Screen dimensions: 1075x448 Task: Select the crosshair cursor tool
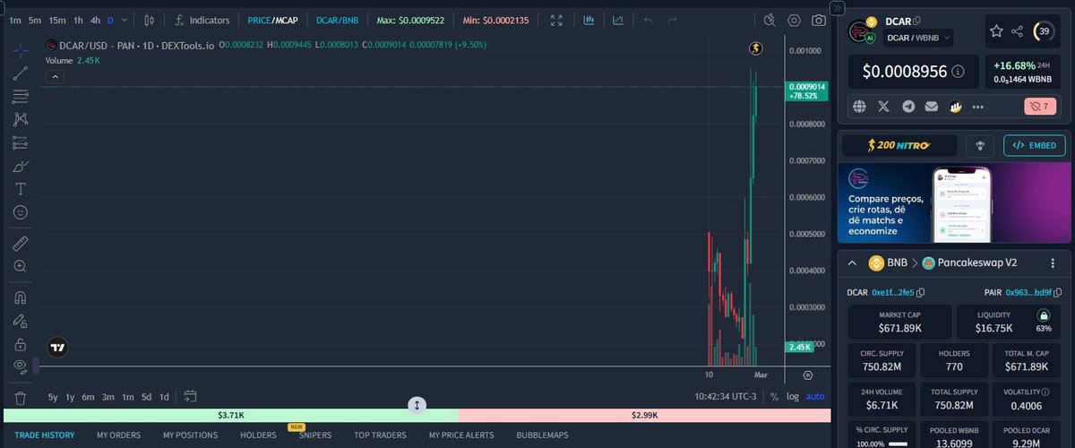[x=21, y=51]
